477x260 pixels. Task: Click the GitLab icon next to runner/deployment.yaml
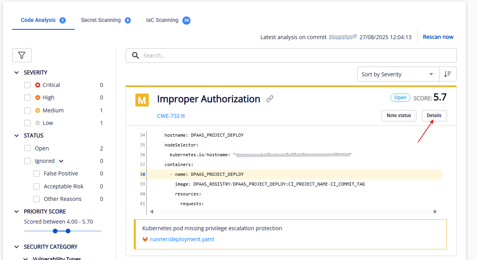click(145, 239)
